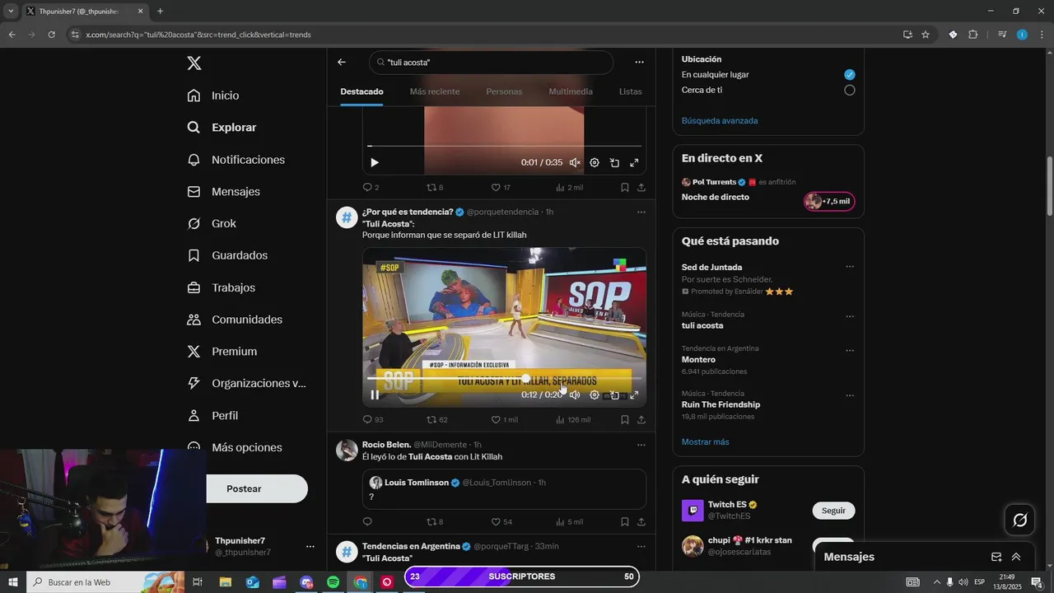
Task: Open the Windows Start menu
Action: pyautogui.click(x=13, y=582)
